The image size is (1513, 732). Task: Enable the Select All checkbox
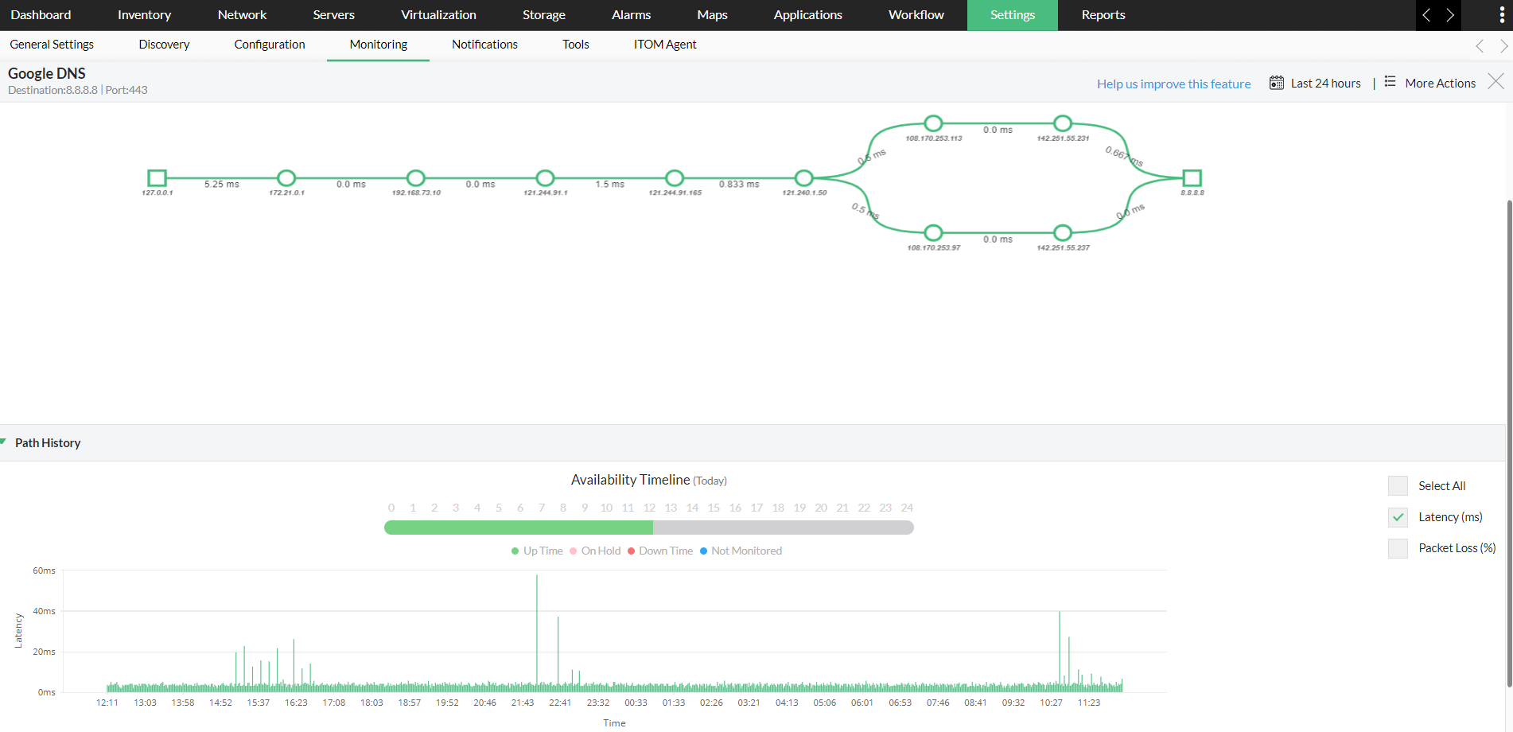[x=1398, y=485]
